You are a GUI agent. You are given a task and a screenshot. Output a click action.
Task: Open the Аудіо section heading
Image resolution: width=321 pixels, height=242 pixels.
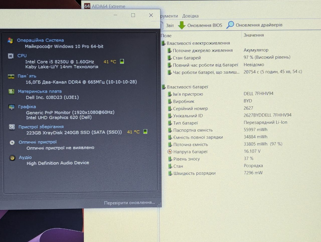(x=25, y=157)
